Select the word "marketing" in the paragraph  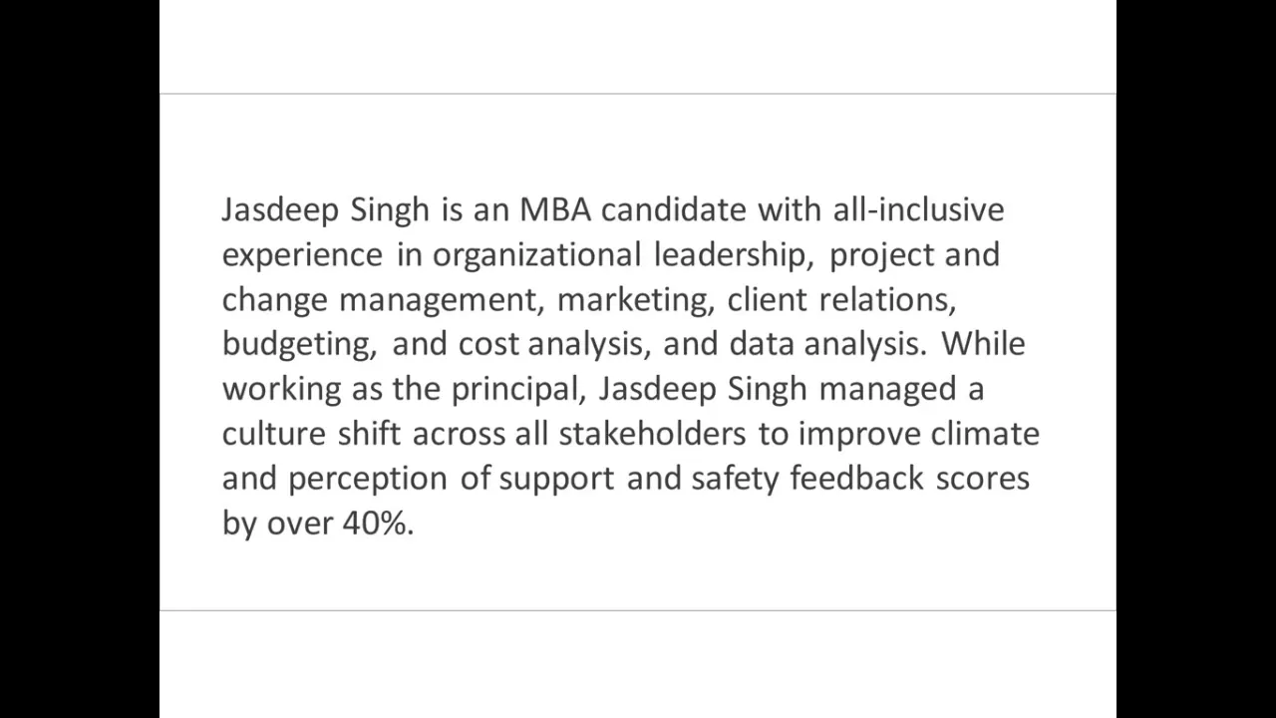(630, 300)
